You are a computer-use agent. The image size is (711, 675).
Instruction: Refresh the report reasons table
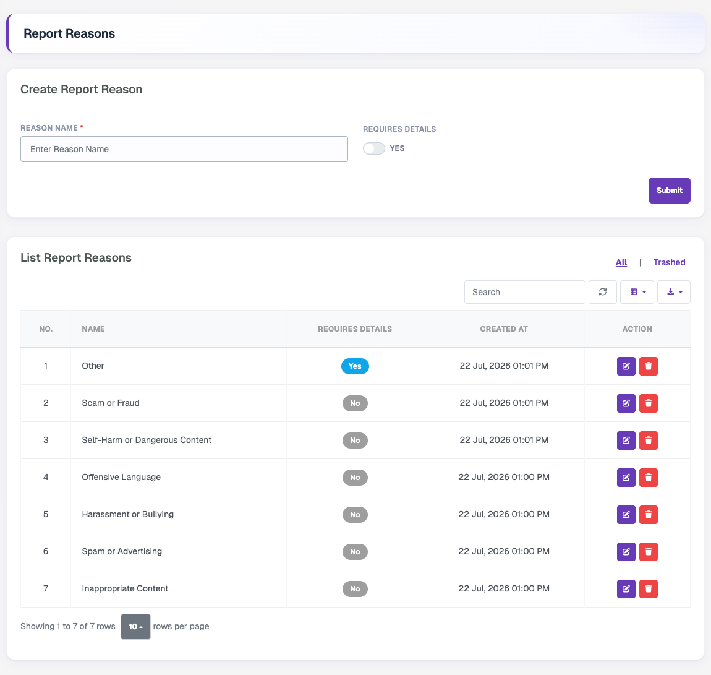(603, 292)
